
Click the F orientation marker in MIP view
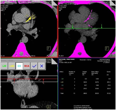tap(107, 48)
